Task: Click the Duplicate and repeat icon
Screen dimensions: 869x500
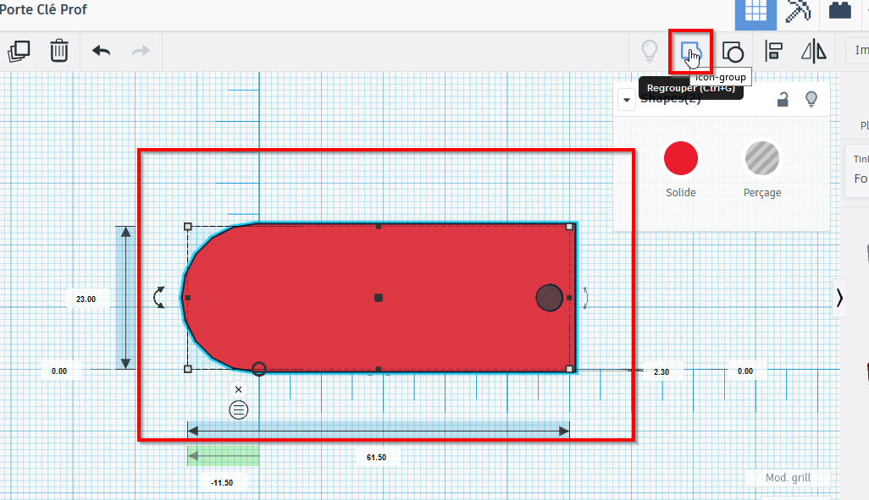Action: (x=19, y=51)
